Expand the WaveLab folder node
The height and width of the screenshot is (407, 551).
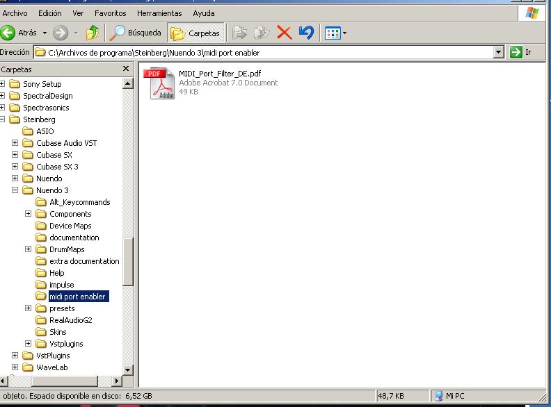(15, 367)
